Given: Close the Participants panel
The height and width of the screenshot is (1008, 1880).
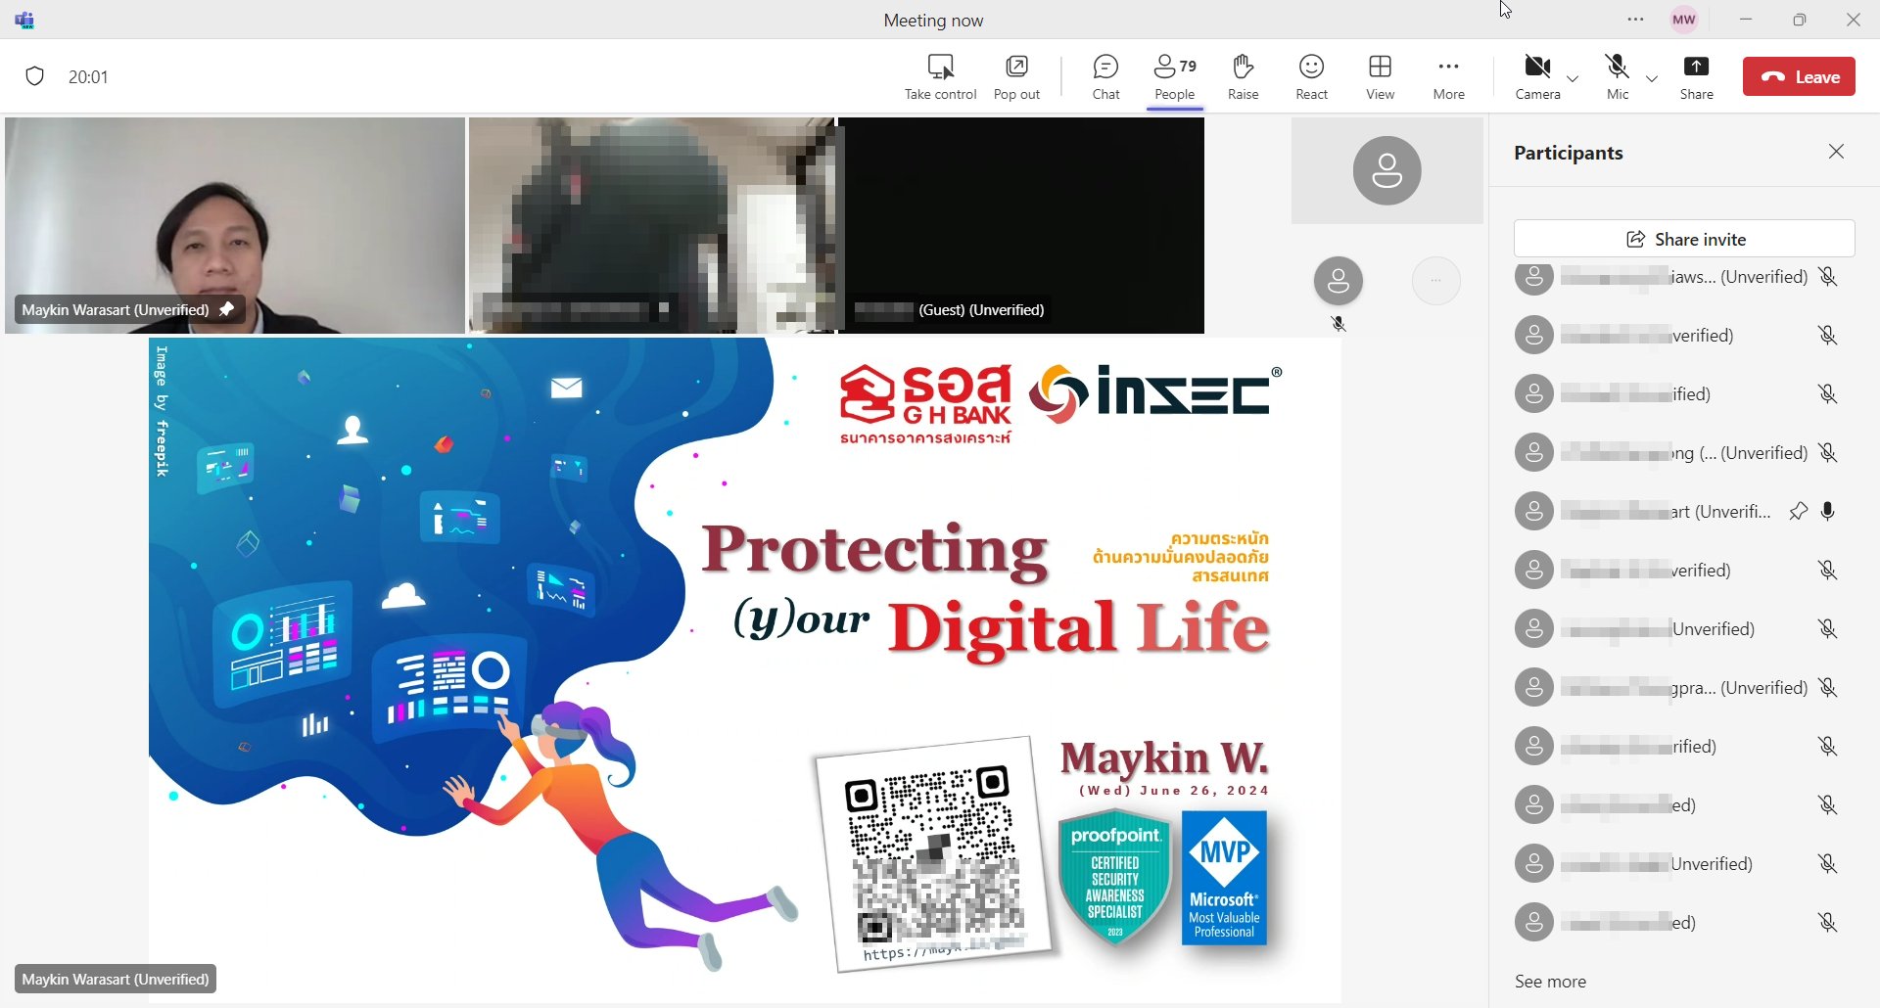Looking at the screenshot, I should click(x=1836, y=152).
